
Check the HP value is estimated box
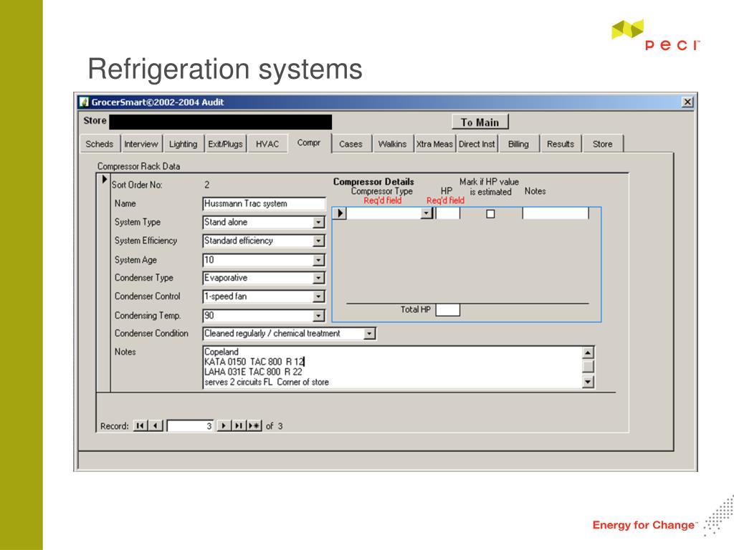[x=490, y=213]
